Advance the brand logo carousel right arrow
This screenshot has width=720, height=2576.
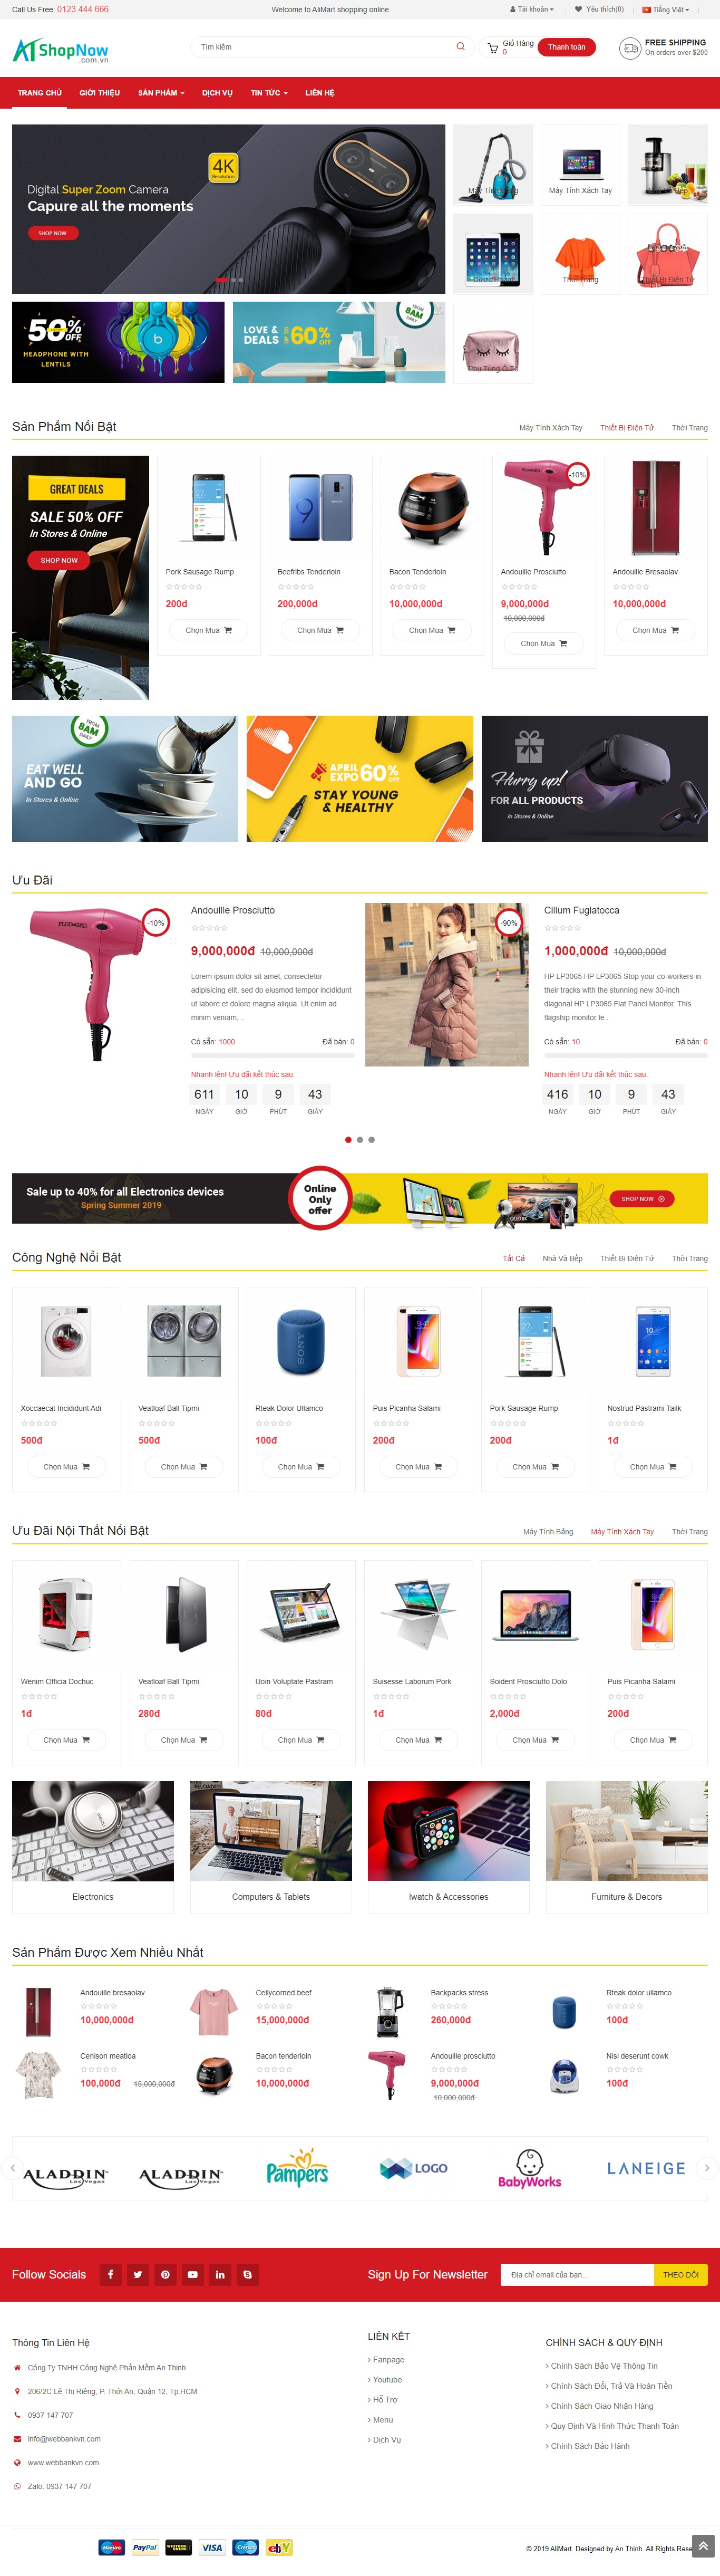[707, 2168]
